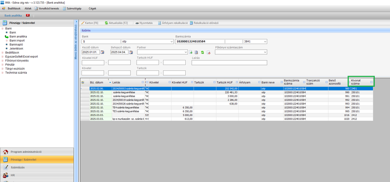Select Banknapló in the tree
Viewport: 390px width, 182px height.
[16, 45]
